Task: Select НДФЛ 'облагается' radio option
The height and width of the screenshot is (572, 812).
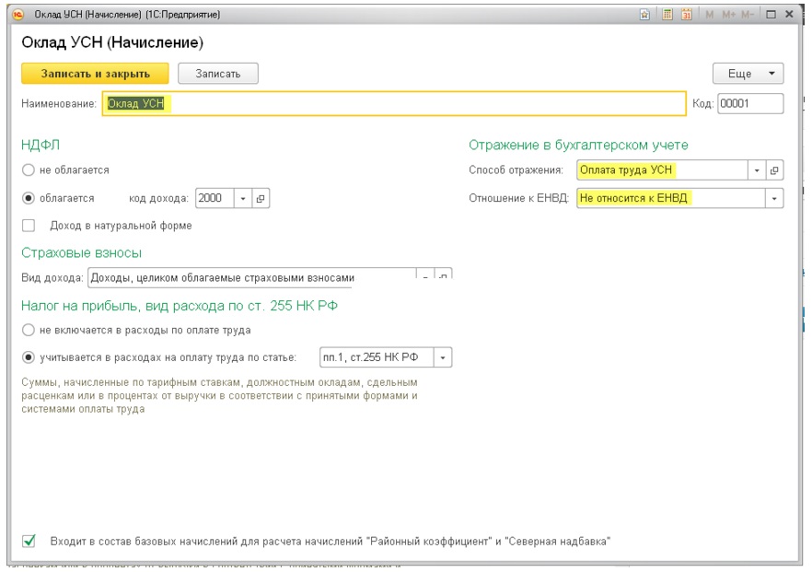Action: click(29, 198)
